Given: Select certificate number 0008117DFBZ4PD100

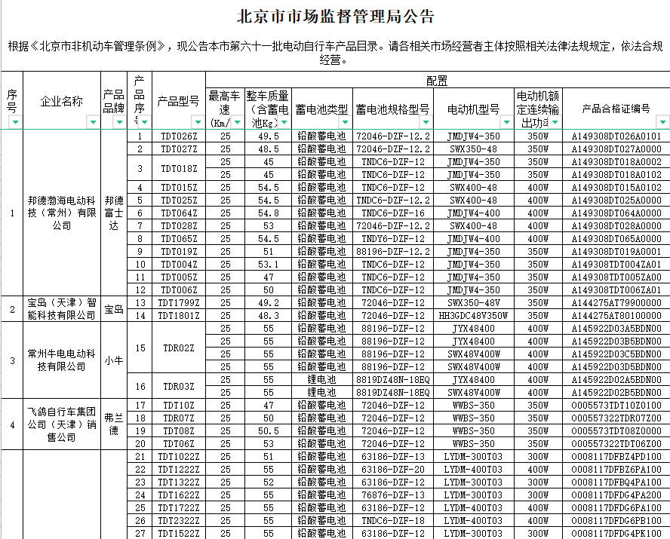Looking at the screenshot, I should pos(616,456).
